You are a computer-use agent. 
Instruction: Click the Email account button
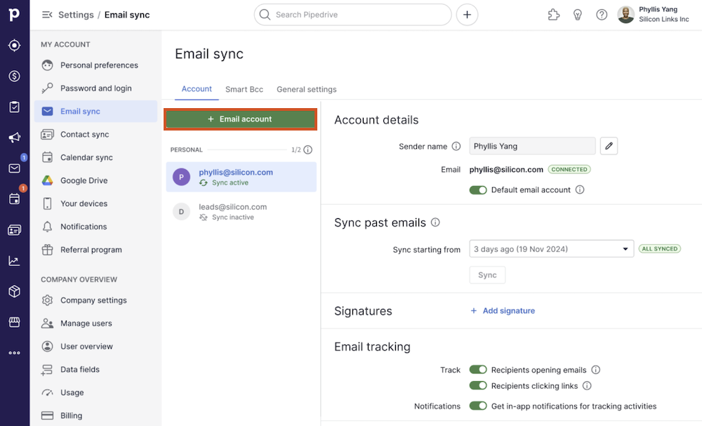click(240, 119)
